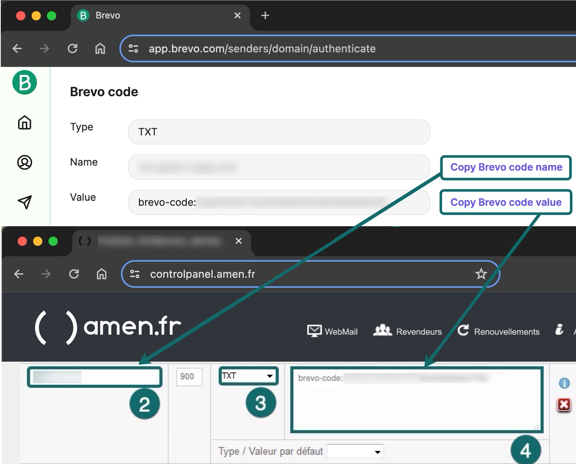Open WebMail in the amen.fr header

click(332, 331)
